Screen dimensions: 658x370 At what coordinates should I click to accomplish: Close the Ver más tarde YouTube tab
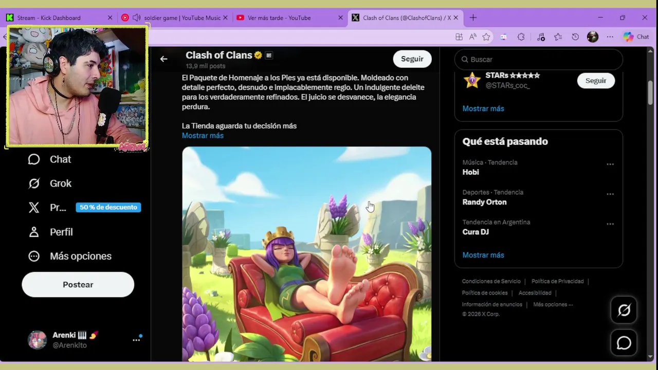pos(340,17)
